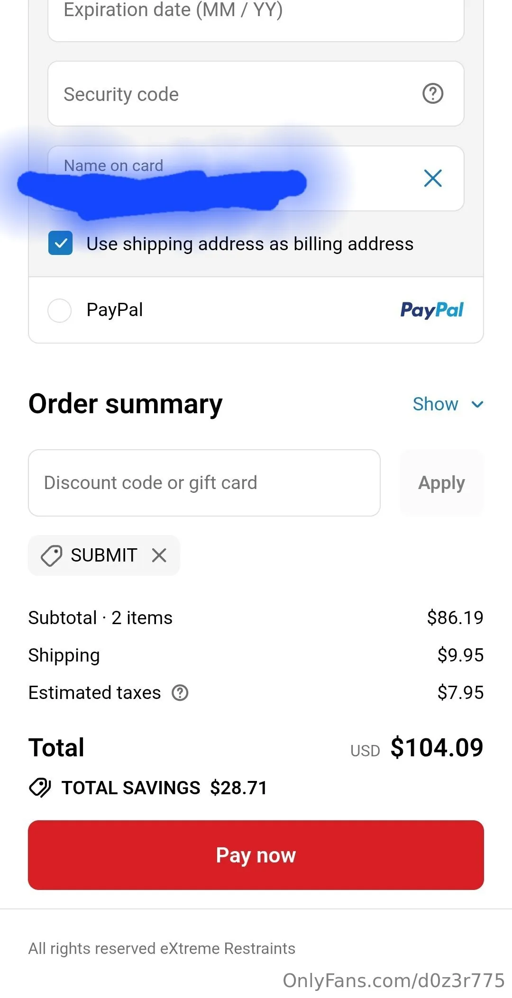This screenshot has height=998, width=512.
Task: Expand the order summary with Show
Action: pos(435,404)
